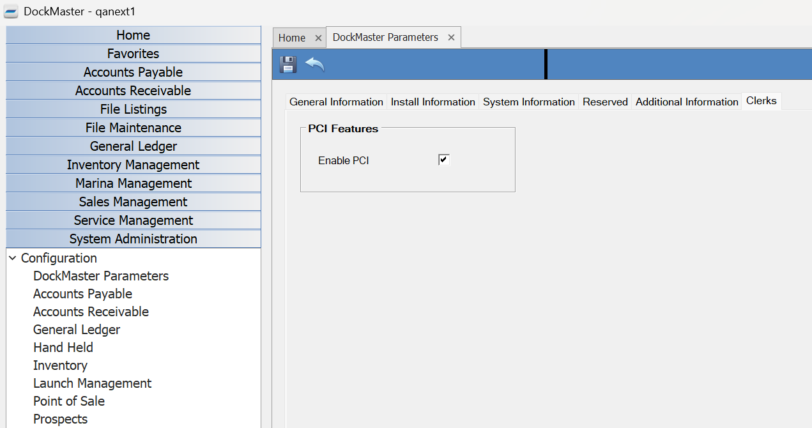Select Accounts Payable under Configuration
Image resolution: width=812 pixels, height=428 pixels.
pos(83,294)
